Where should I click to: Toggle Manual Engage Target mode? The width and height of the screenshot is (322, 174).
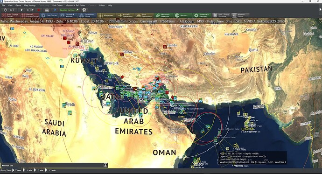[30, 15]
